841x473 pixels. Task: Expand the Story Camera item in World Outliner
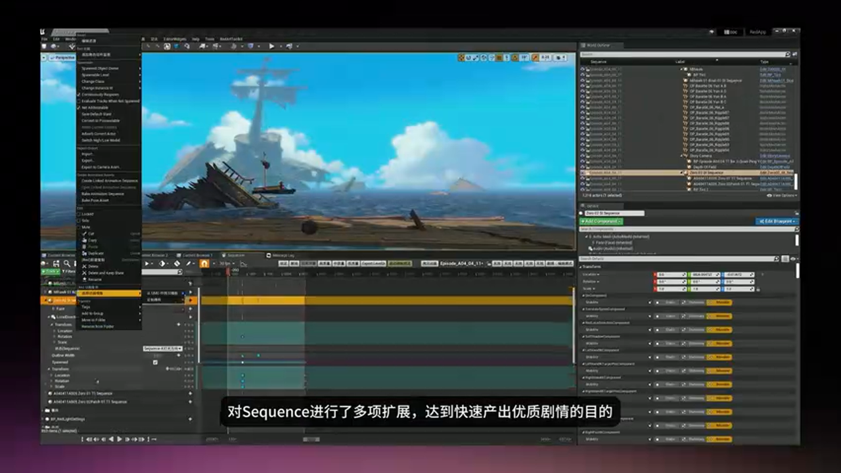tap(681, 156)
